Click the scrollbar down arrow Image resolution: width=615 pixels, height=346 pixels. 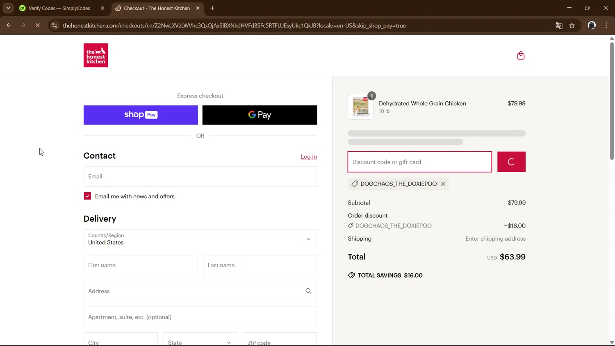(x=612, y=343)
